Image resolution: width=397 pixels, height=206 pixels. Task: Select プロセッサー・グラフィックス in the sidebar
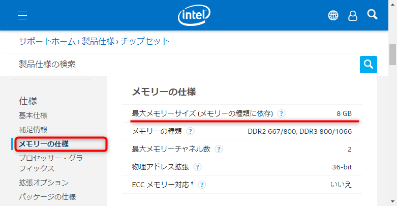[51, 163]
